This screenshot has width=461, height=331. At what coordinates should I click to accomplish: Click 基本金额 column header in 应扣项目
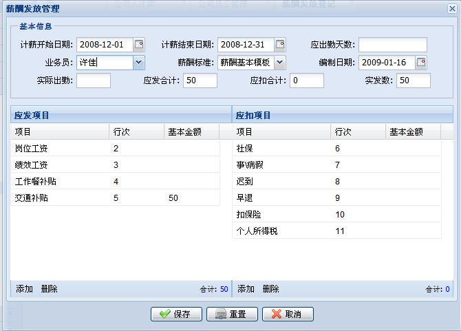click(x=413, y=131)
